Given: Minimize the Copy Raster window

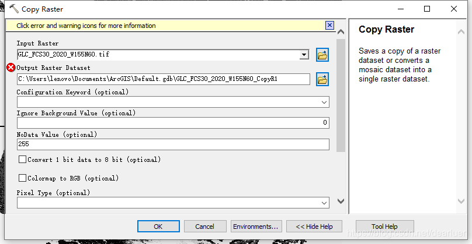Looking at the screenshot, I should pyautogui.click(x=401, y=9).
